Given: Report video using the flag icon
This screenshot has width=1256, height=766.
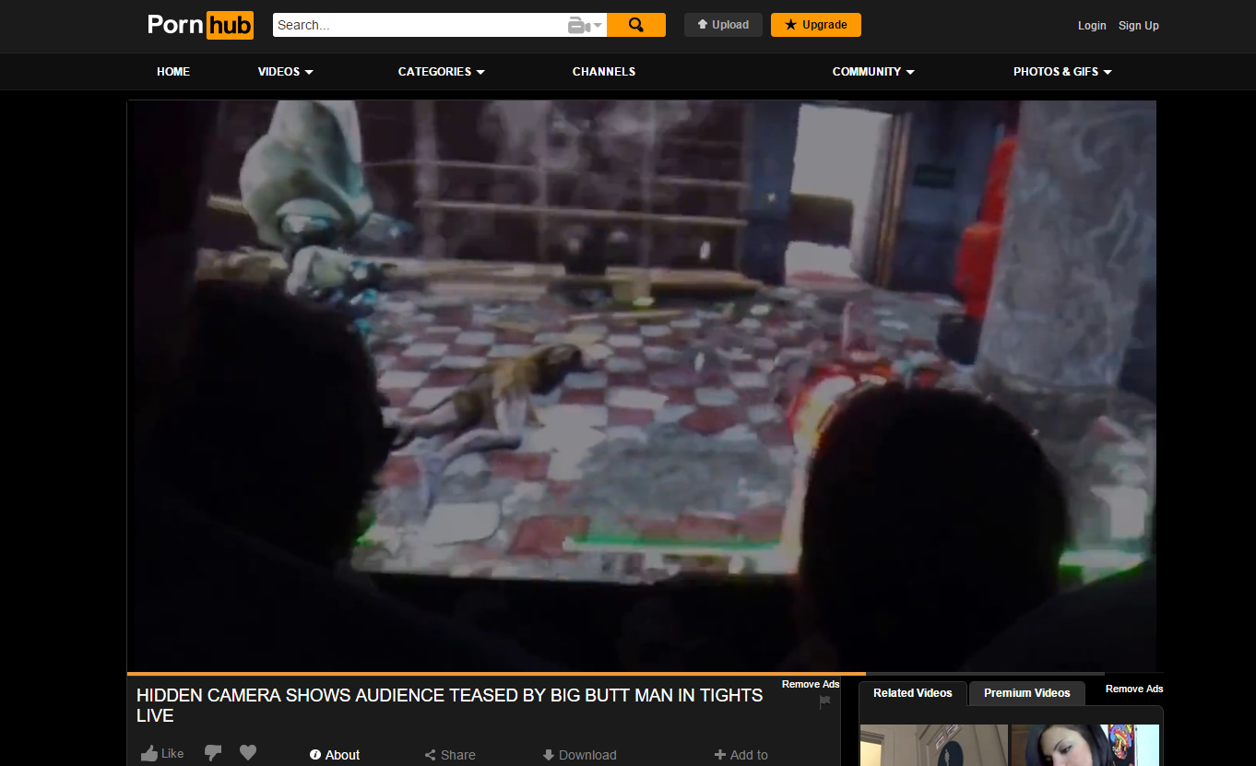Looking at the screenshot, I should 824,702.
